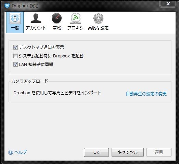Click the OK button

96,152
